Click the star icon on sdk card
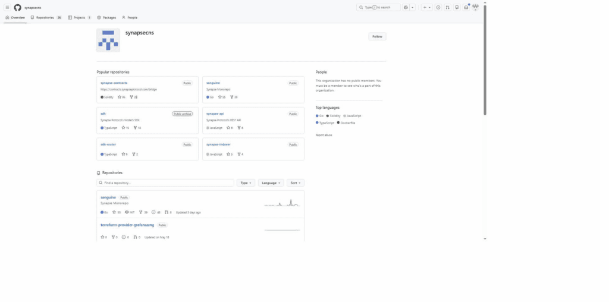 [123, 128]
